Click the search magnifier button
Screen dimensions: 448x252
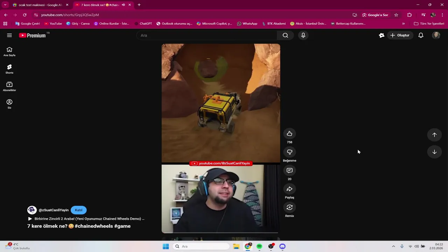point(285,35)
